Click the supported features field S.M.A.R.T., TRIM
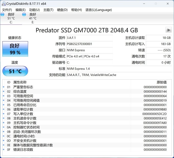Viewport: 174px width, 158px height. (119, 75)
